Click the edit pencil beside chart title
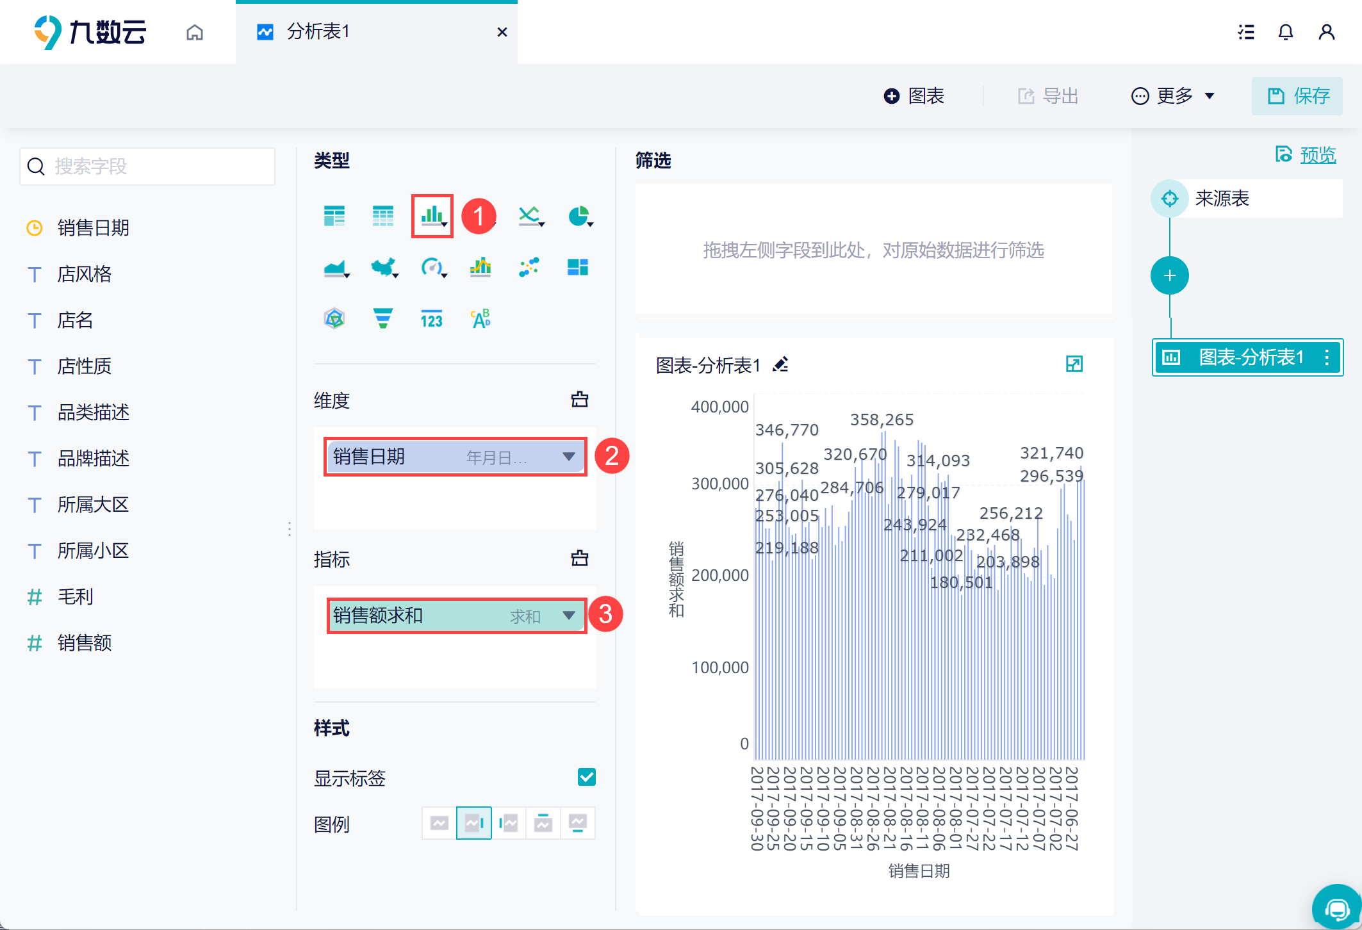The image size is (1362, 930). pyautogui.click(x=780, y=365)
